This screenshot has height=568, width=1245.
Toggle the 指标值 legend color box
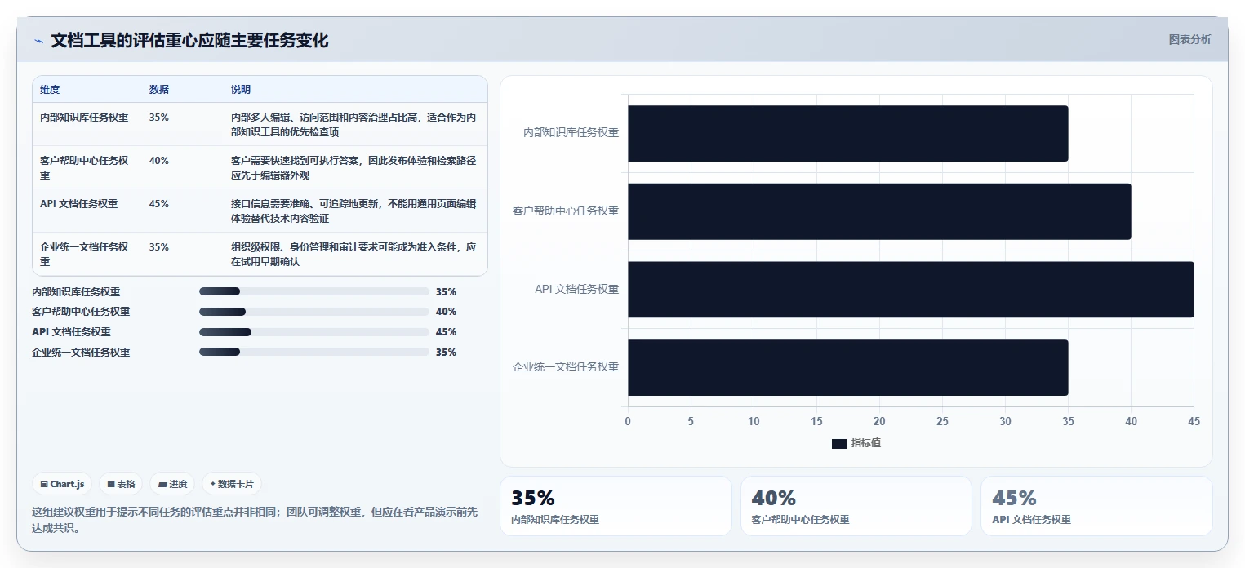point(838,443)
